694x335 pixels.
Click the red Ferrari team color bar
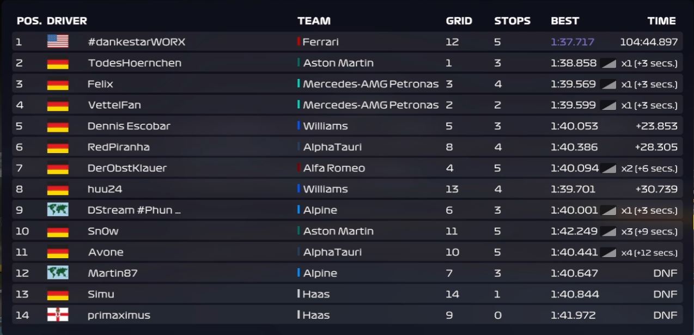(299, 41)
